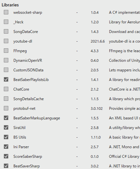Untick the BeatSaverSharp checkbox
140x169 pixels.
tap(6, 166)
